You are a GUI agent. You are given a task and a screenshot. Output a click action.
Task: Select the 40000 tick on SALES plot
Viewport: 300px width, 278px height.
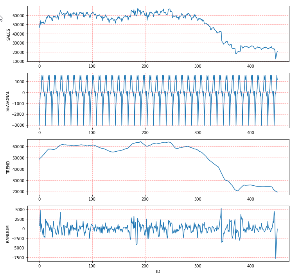pyautogui.click(x=18, y=34)
